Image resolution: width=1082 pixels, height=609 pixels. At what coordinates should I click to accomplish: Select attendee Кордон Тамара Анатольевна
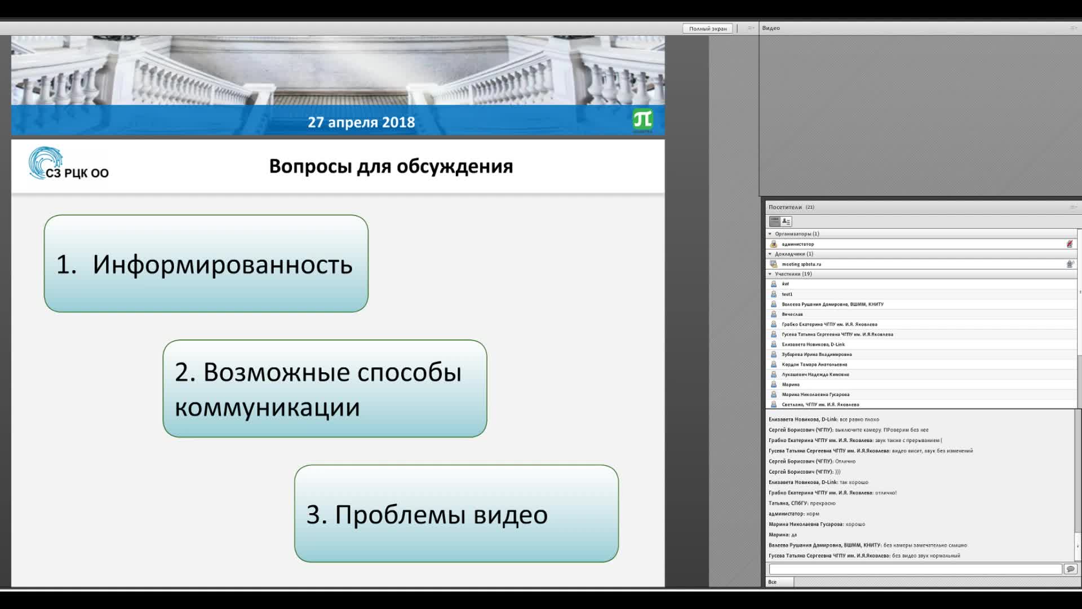click(922, 364)
